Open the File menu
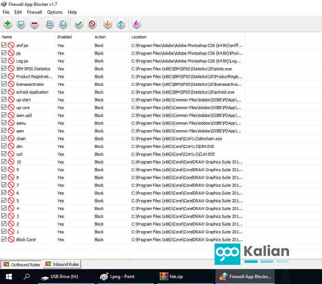 [x=6, y=12]
